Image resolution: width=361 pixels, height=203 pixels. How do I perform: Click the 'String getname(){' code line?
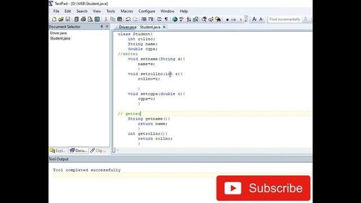(x=149, y=119)
